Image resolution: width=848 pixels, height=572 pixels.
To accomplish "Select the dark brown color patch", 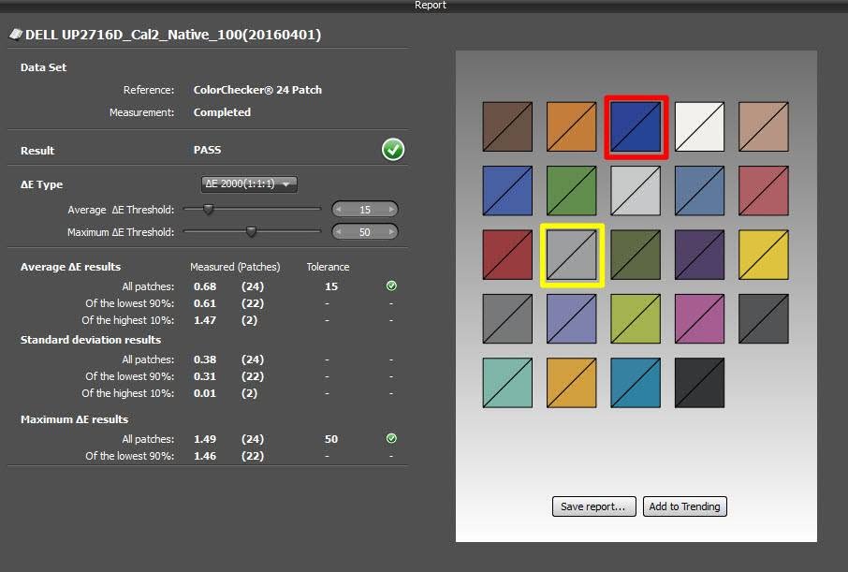I will [x=507, y=126].
